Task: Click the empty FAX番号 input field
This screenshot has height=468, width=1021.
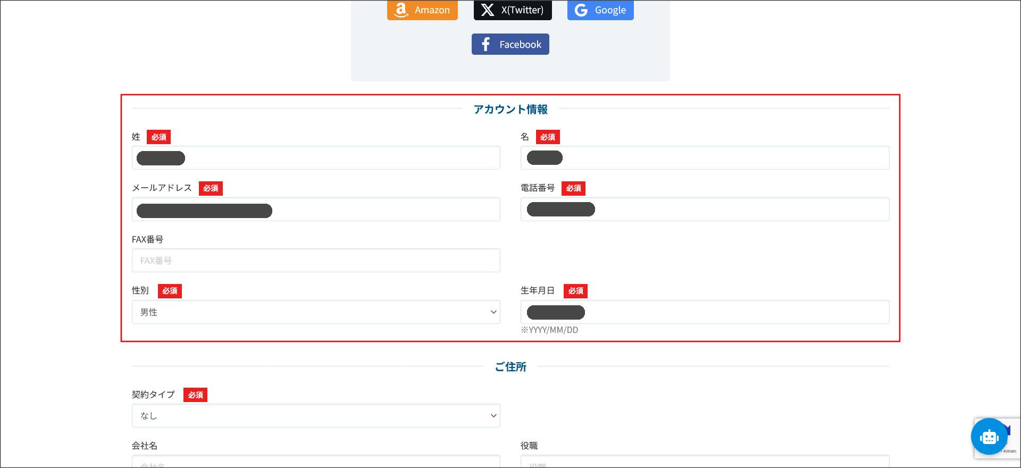Action: point(315,261)
